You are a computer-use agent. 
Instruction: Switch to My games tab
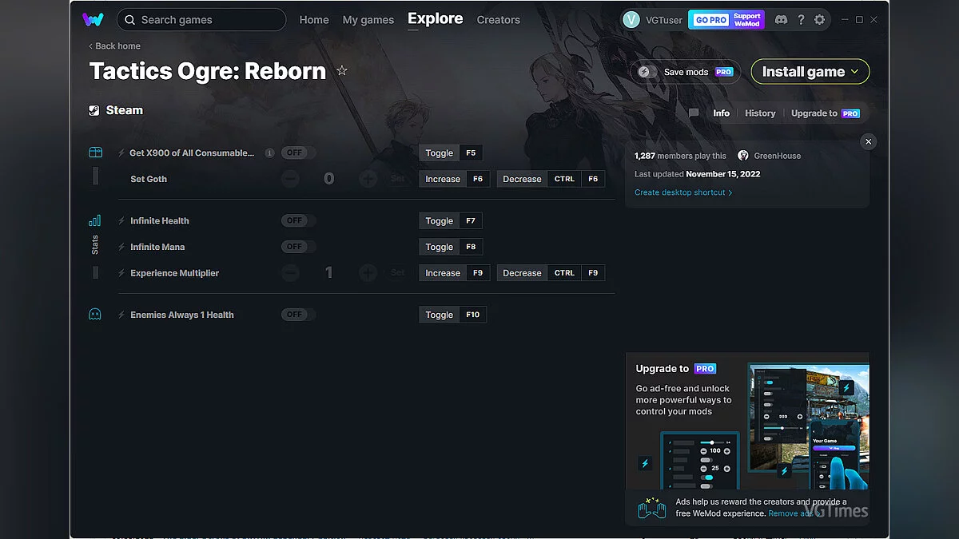click(x=368, y=20)
